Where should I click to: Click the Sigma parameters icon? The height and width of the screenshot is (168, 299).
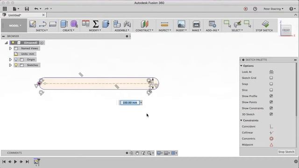[95, 24]
